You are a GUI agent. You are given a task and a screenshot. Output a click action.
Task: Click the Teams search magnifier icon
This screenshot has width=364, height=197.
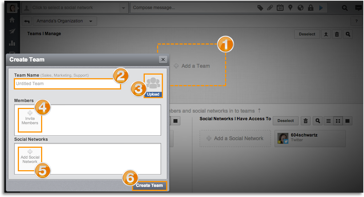click(348, 34)
